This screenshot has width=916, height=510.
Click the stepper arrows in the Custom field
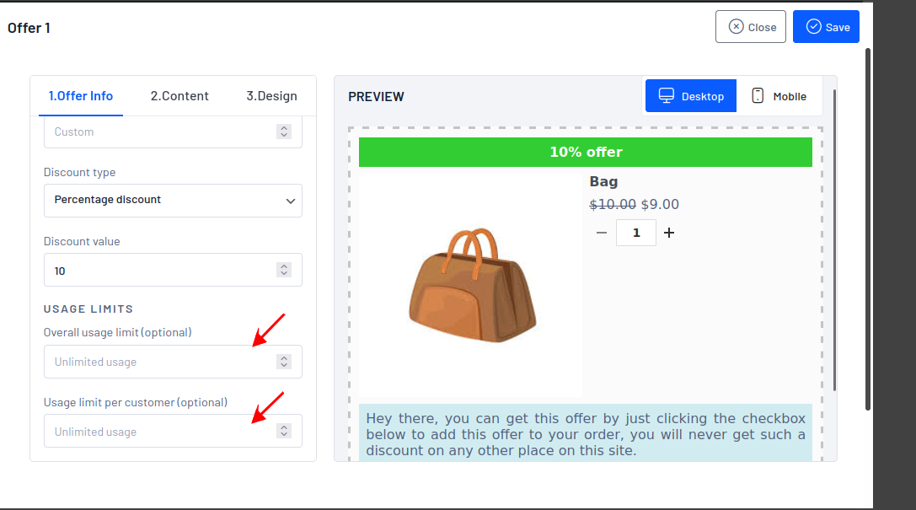pos(284,132)
